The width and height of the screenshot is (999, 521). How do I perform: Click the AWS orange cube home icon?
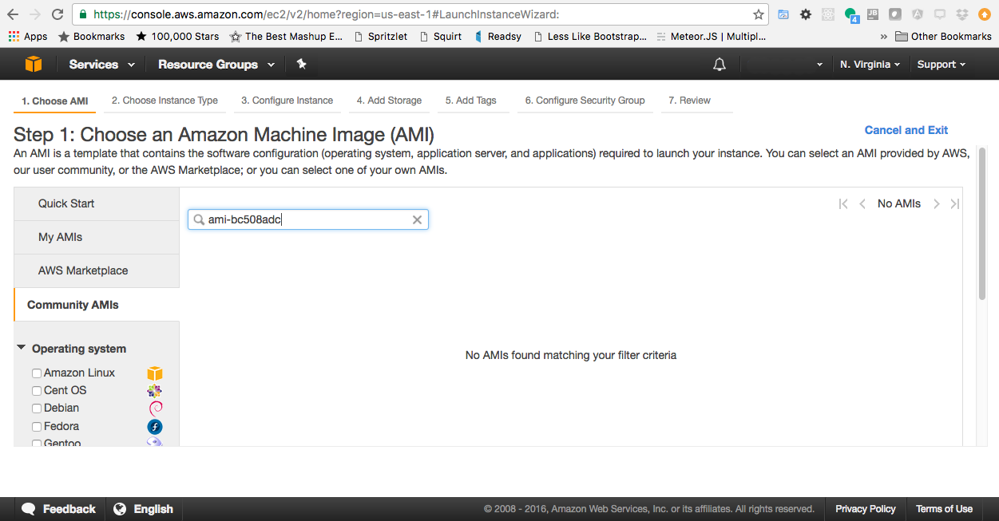34,65
